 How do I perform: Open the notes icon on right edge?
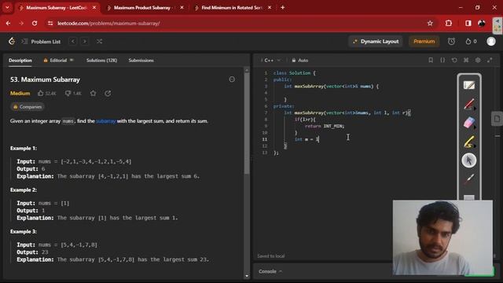[497, 119]
